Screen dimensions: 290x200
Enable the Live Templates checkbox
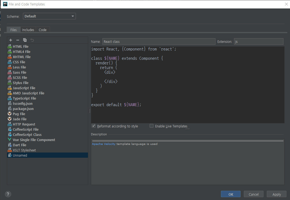tap(152, 126)
